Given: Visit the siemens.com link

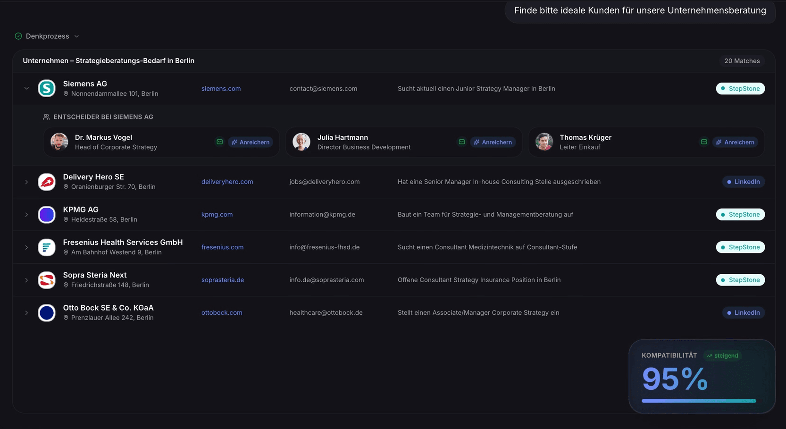Looking at the screenshot, I should [x=221, y=89].
